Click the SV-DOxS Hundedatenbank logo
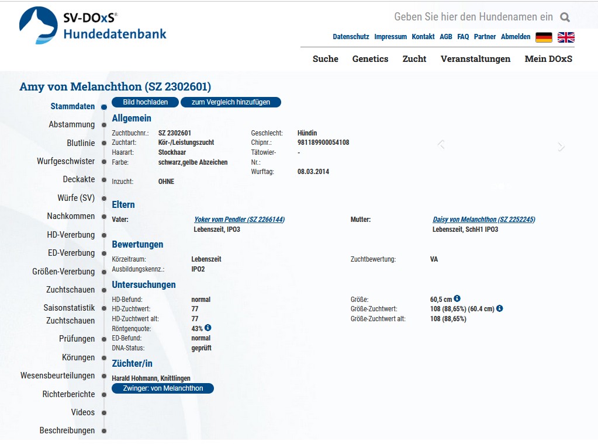The height and width of the screenshot is (445, 598). [93, 26]
